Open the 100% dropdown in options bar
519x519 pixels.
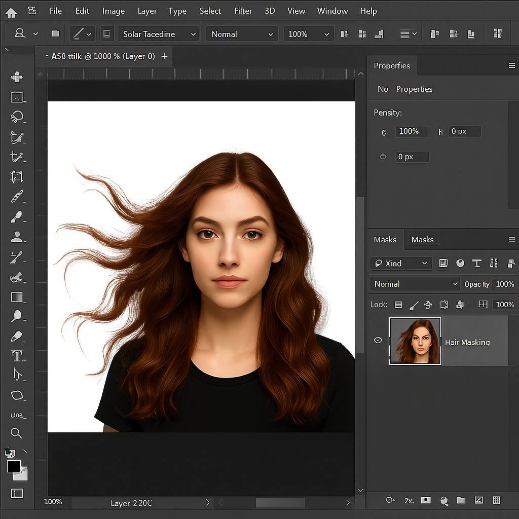click(x=309, y=34)
